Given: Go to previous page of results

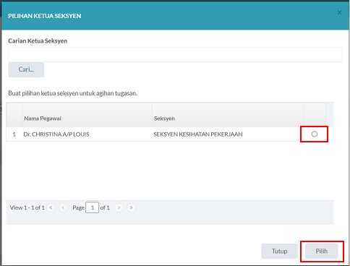Looking at the screenshot, I should [63, 207].
